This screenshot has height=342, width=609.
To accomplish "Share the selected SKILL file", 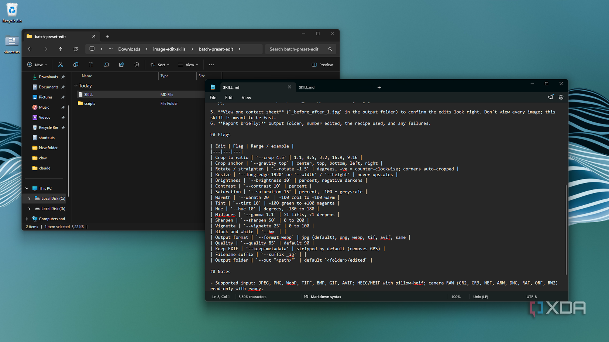I will point(121,65).
